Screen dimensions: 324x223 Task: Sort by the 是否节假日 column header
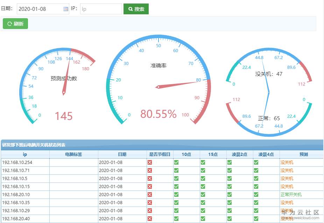pos(160,154)
